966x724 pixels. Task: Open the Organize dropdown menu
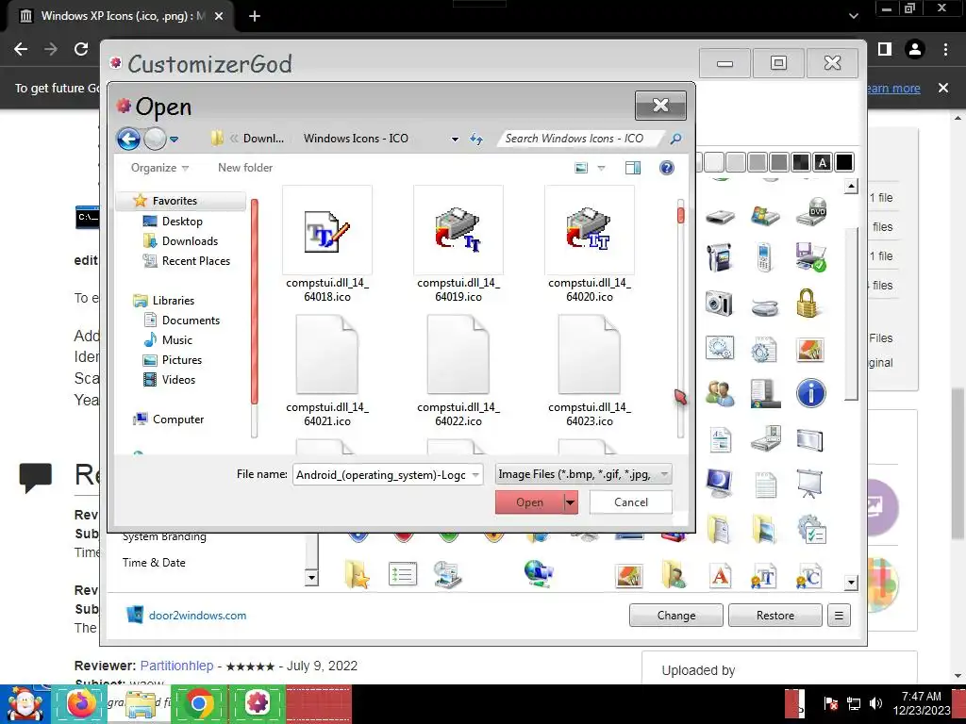159,168
